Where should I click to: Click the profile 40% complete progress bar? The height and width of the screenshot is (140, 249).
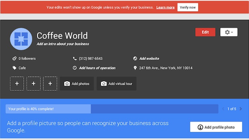point(112,109)
